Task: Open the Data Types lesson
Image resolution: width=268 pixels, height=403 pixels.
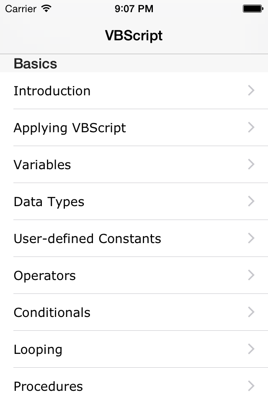Action: (x=49, y=201)
